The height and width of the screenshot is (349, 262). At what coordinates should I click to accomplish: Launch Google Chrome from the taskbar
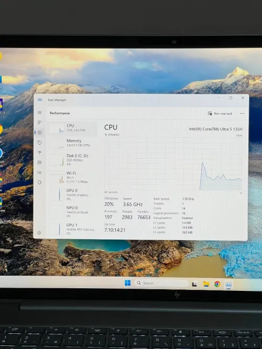point(217,284)
